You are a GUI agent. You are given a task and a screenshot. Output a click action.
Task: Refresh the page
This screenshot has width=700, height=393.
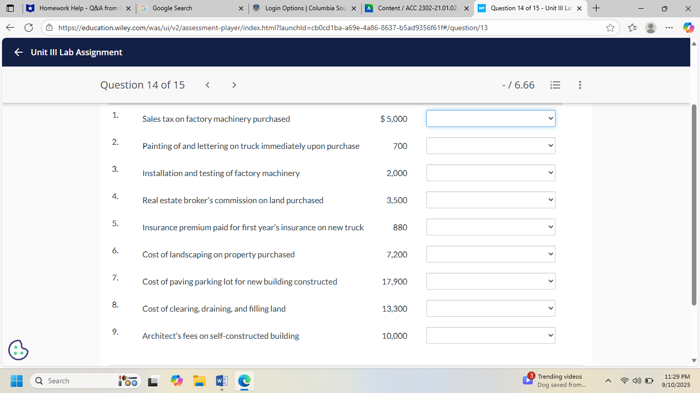[29, 28]
